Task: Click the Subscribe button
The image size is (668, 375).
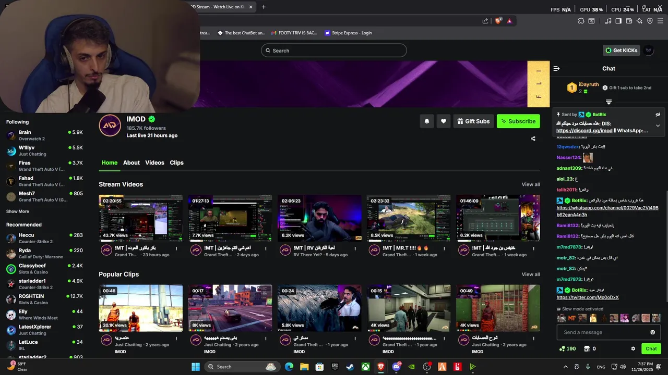Action: [518, 121]
